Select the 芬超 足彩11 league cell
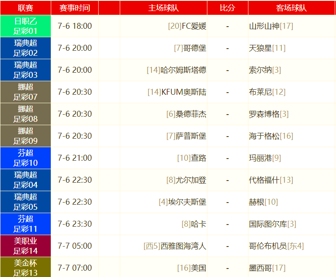336x277 pixels. click(25, 224)
